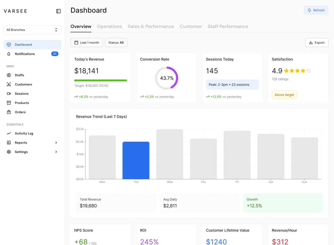Click the empty fifth satisfaction star
This screenshot has height=245, width=334.
[309, 71]
